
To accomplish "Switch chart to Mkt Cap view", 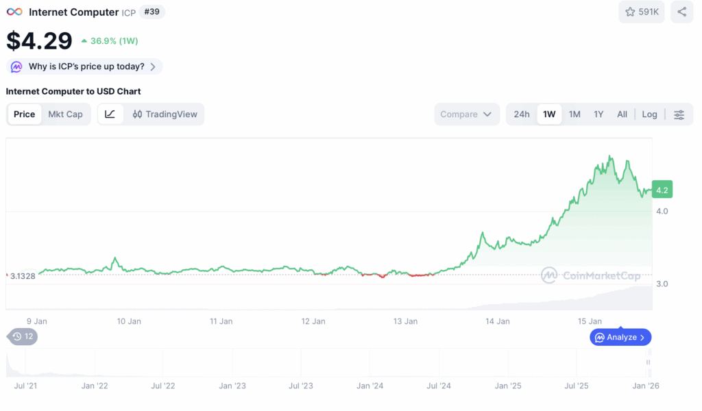I will click(x=65, y=114).
